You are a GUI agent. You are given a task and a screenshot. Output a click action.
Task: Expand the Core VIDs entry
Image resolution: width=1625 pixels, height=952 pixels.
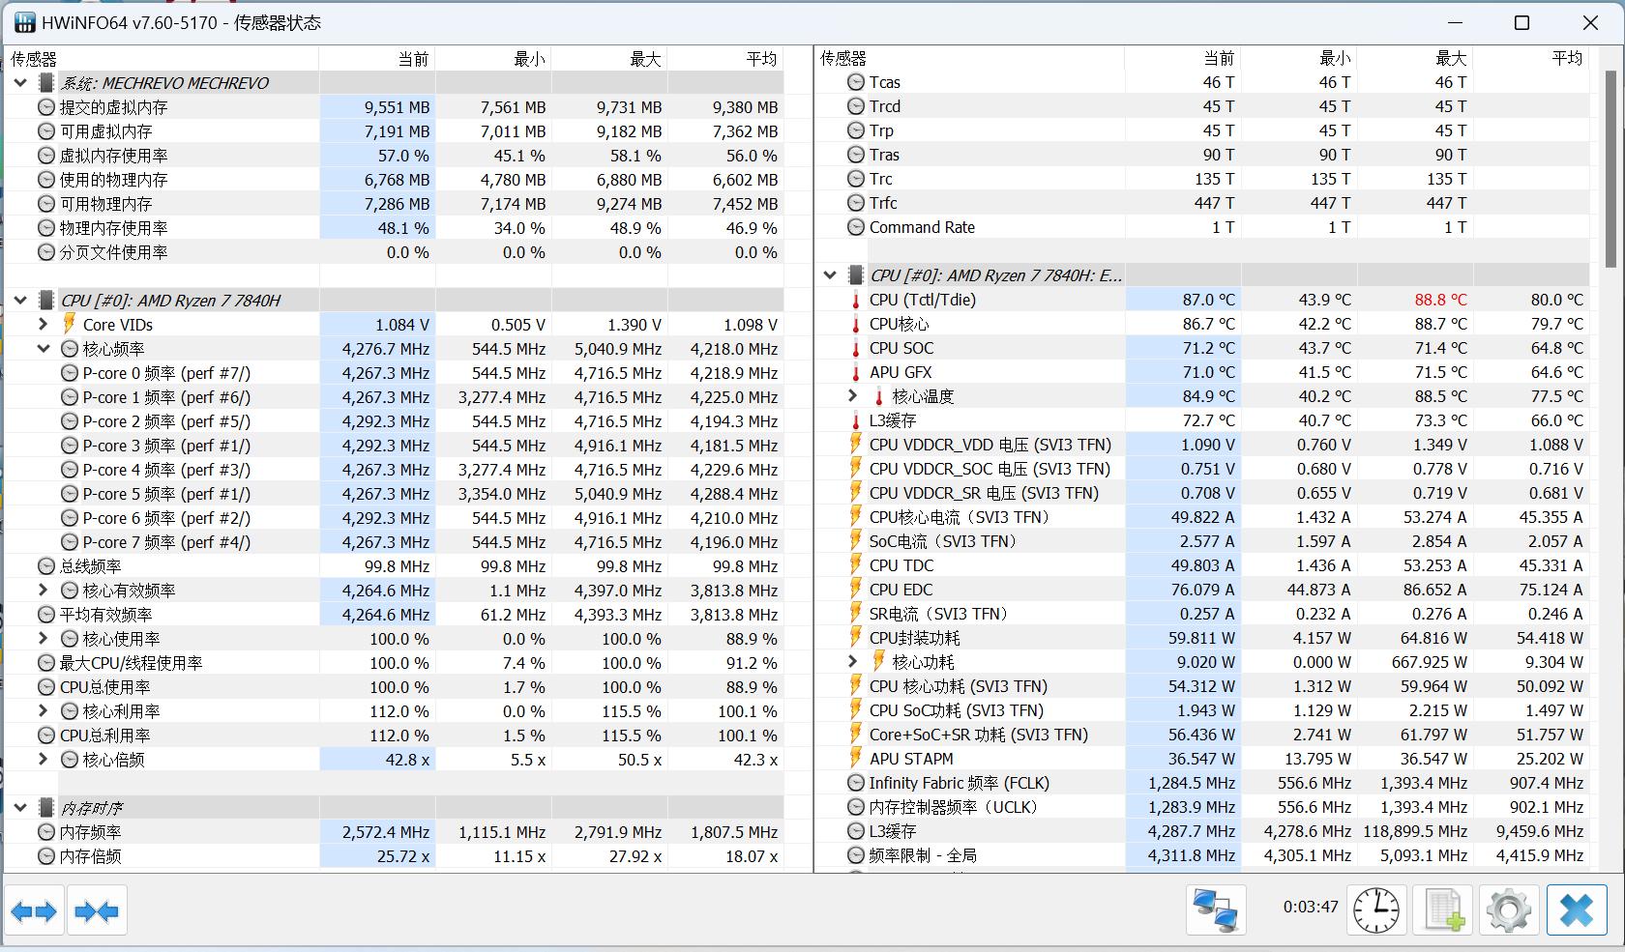(43, 325)
